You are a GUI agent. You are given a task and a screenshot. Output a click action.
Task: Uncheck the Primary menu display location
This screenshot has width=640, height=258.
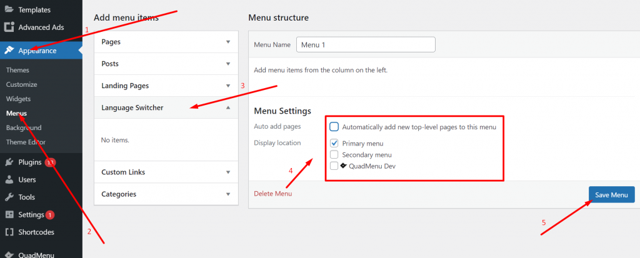pyautogui.click(x=334, y=143)
